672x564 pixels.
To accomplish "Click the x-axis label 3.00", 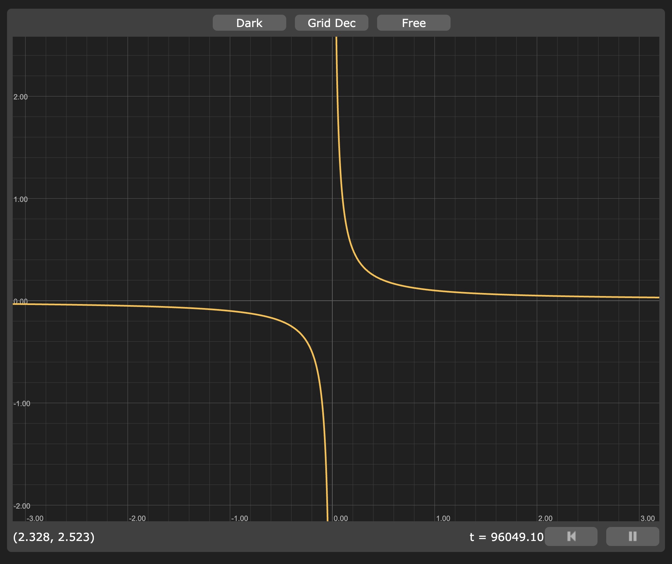I will point(647,518).
